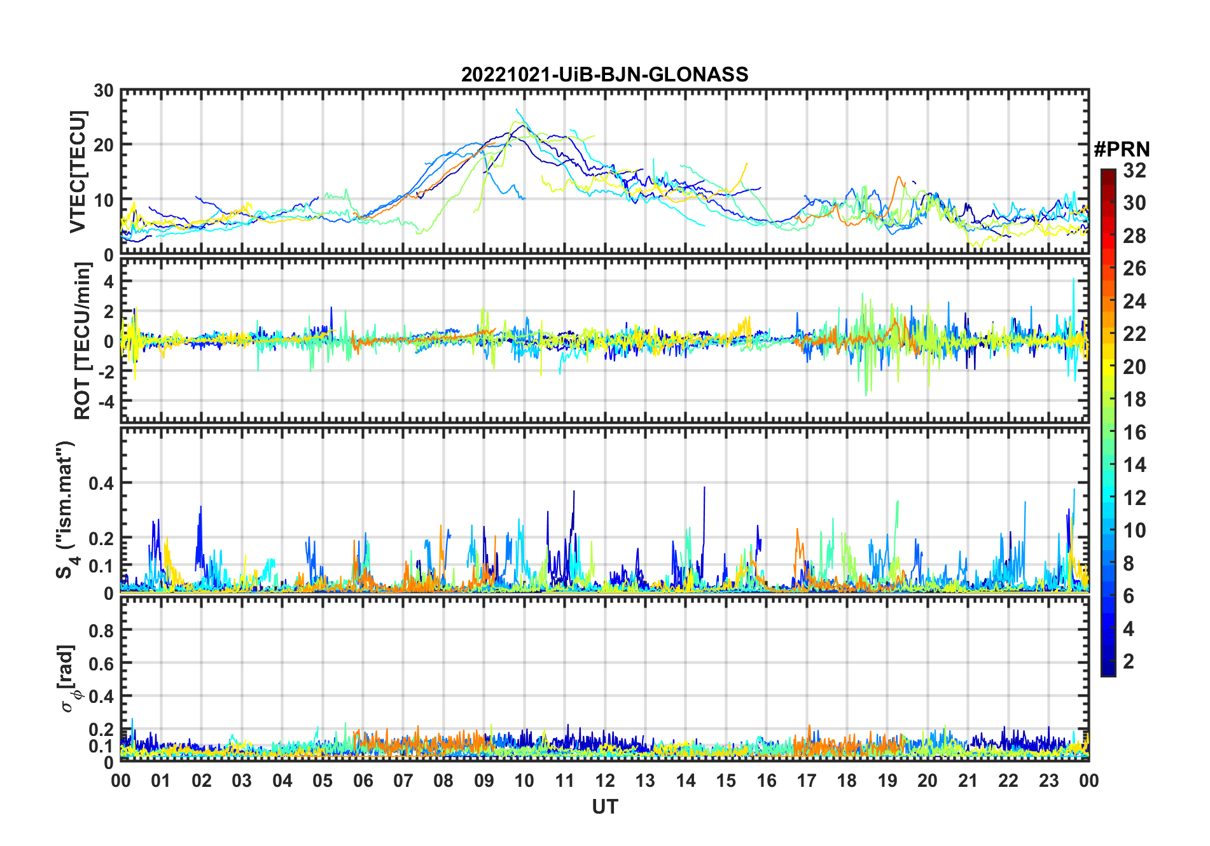The image size is (1210, 846).
Task: Click x-axis tick label 12
Action: 605,780
